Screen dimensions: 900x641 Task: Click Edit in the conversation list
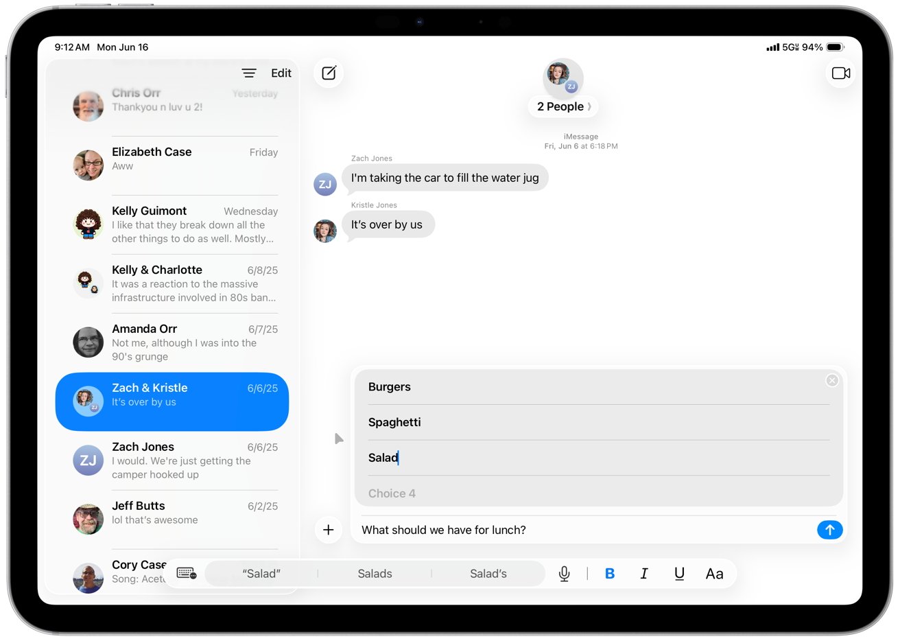tap(281, 73)
